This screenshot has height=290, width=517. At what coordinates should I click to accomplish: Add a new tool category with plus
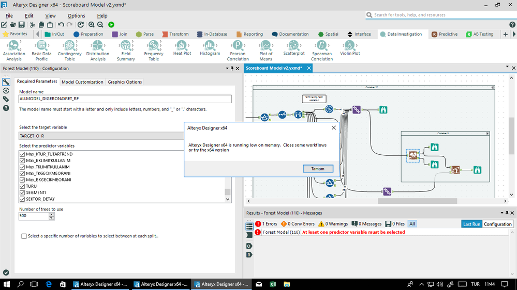(x=506, y=34)
